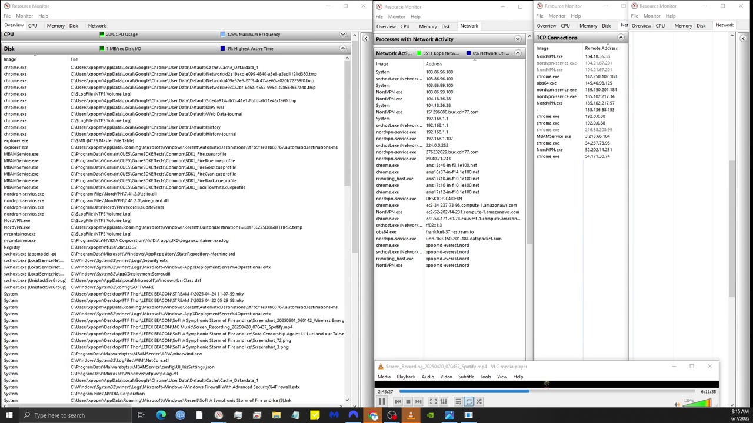753x423 pixels.
Task: Seek within the VLC playback progress bar
Action: point(548,391)
